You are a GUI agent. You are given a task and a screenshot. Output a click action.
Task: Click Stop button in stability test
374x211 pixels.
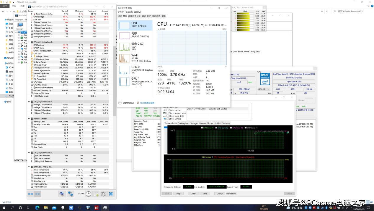click(x=178, y=194)
